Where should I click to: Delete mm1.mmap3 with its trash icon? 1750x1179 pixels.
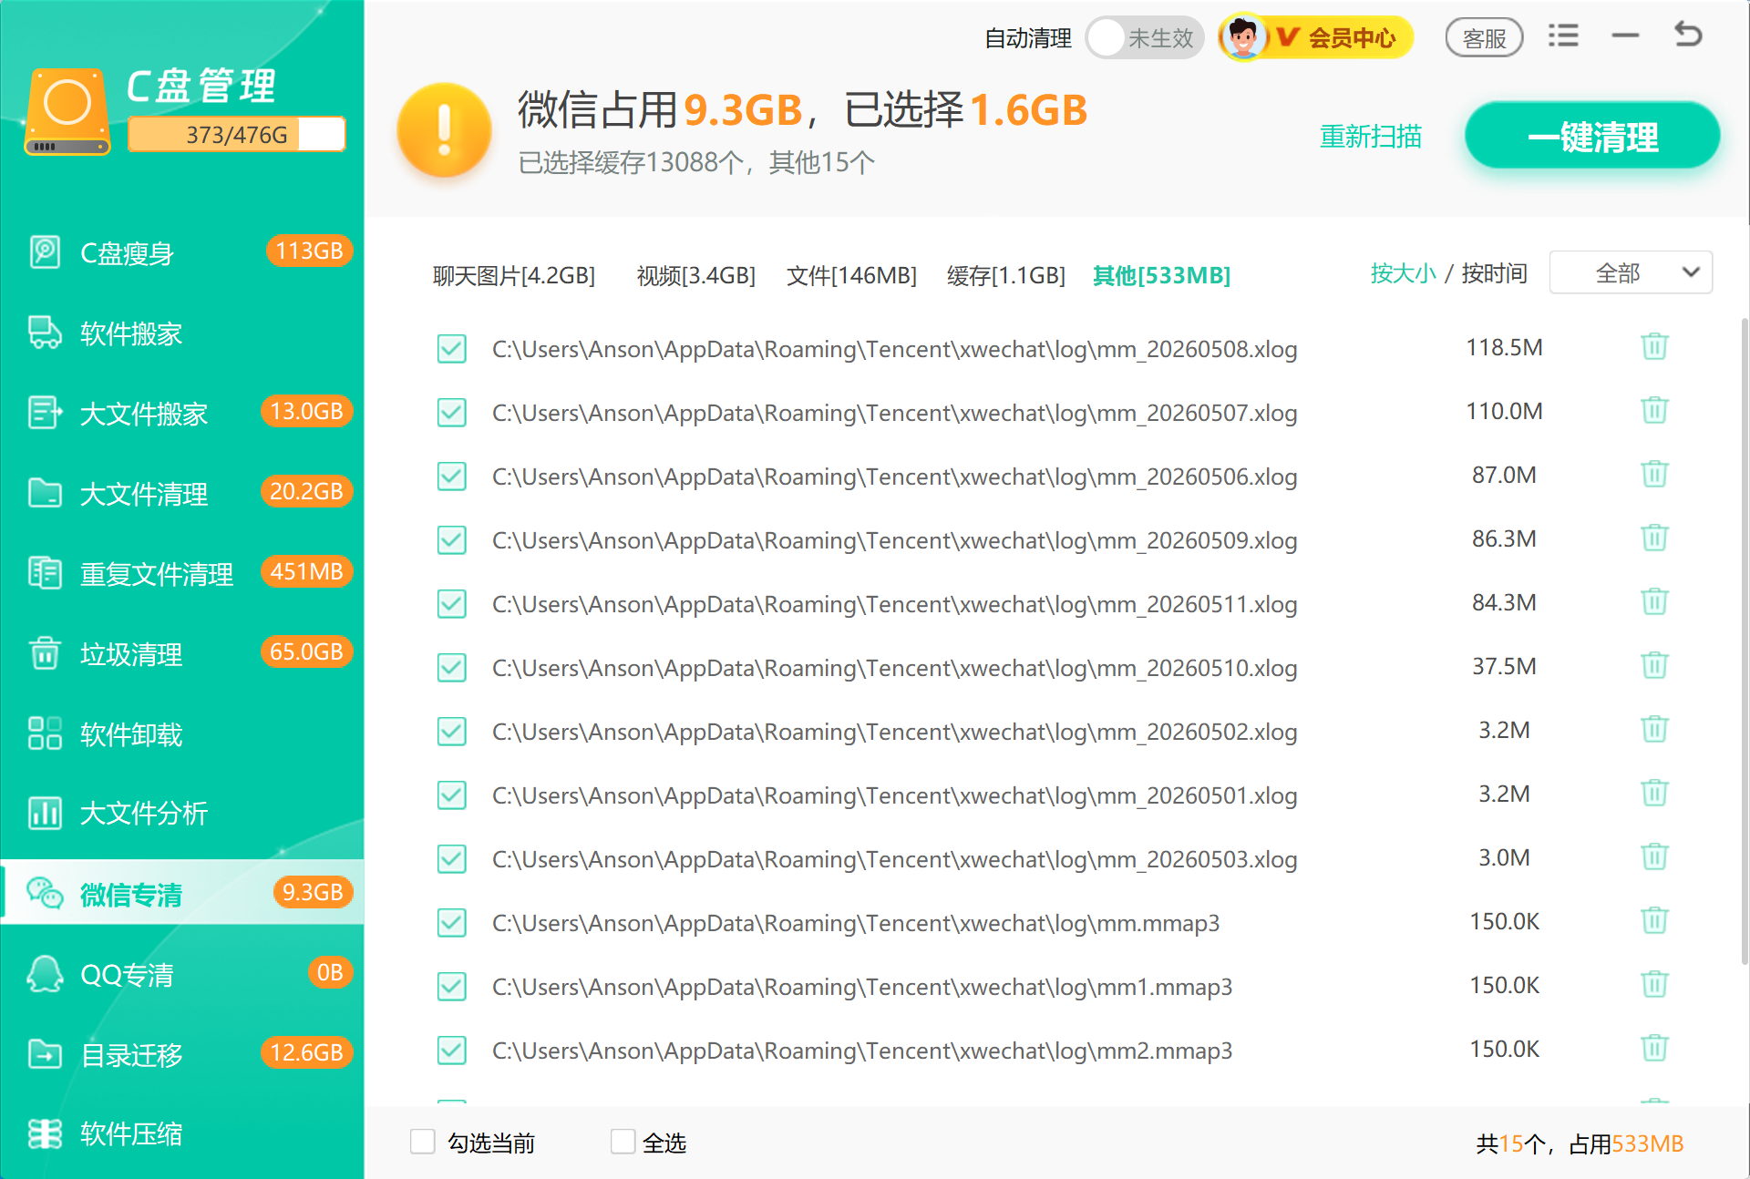(x=1654, y=985)
